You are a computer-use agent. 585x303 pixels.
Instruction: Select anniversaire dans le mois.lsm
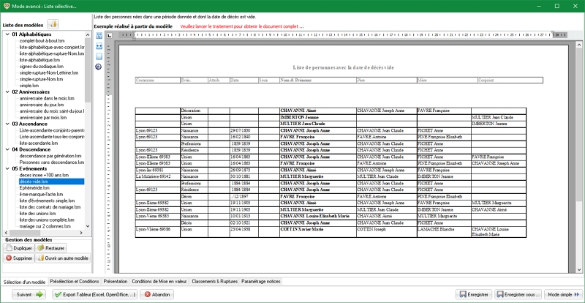(x=47, y=98)
